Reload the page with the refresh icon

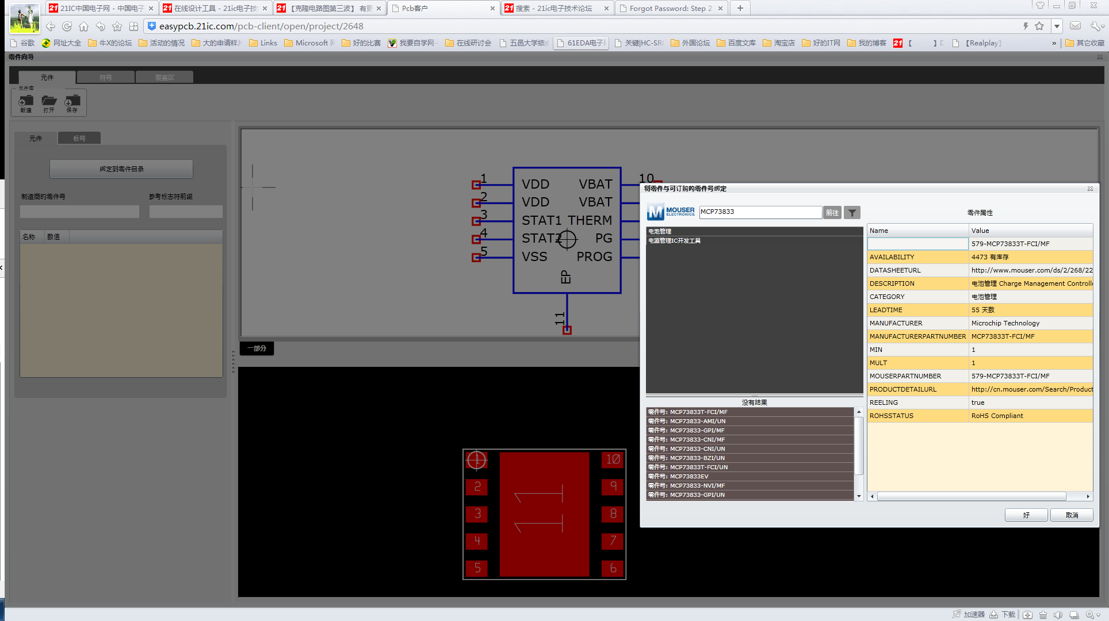tap(67, 26)
